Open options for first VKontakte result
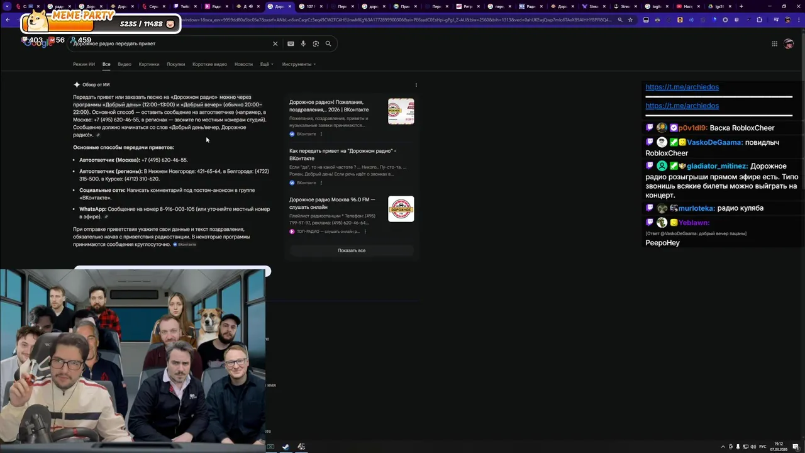Viewport: 805px width, 453px height. pyautogui.click(x=321, y=134)
